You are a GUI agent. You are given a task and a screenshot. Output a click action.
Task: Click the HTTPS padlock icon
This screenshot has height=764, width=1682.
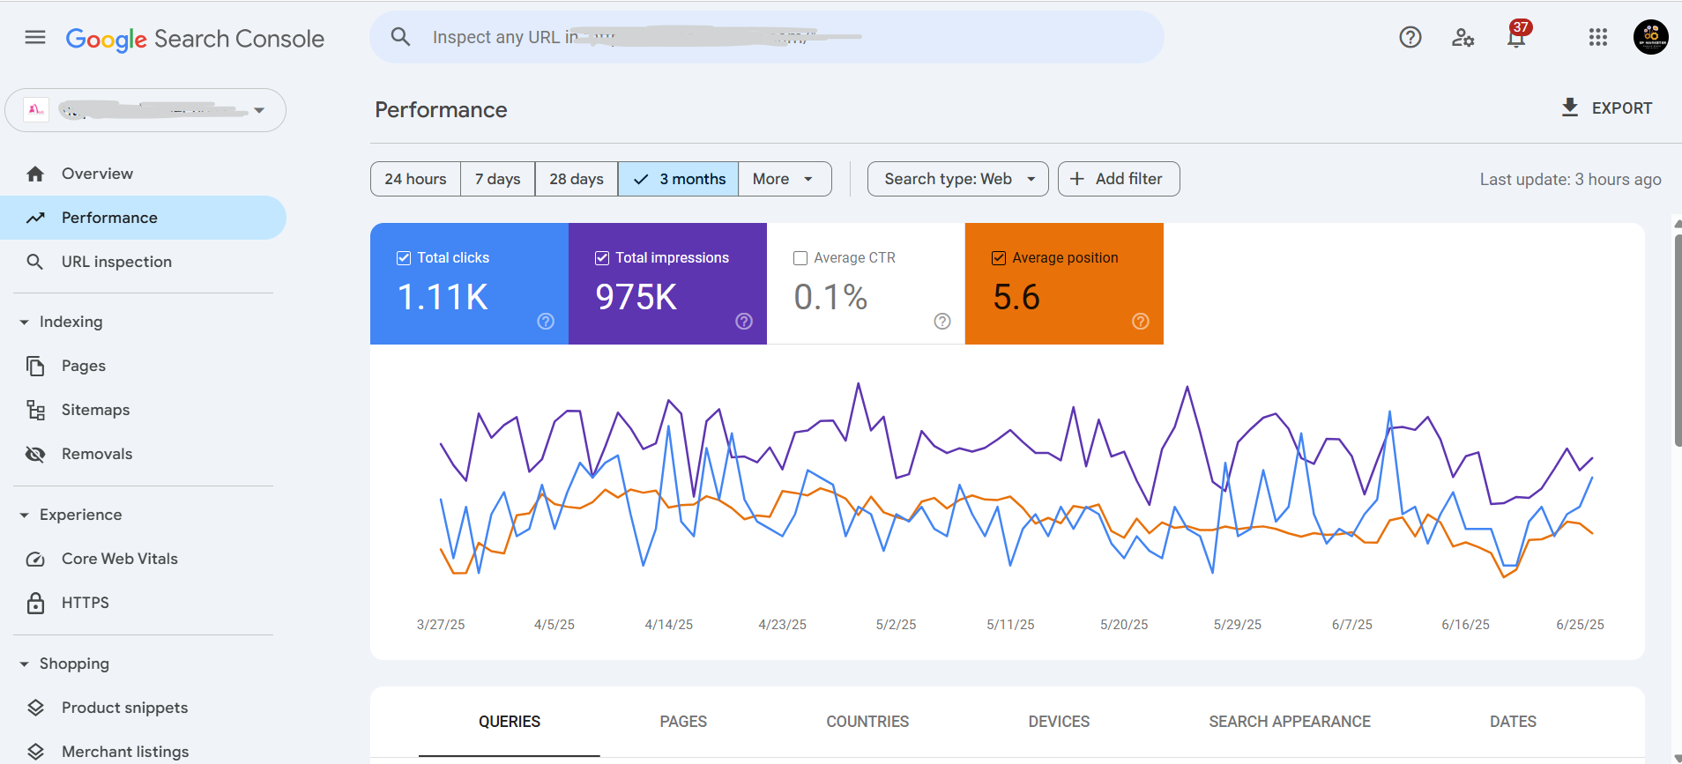point(35,603)
